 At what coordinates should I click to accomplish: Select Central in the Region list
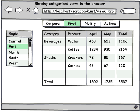click(x=18, y=41)
